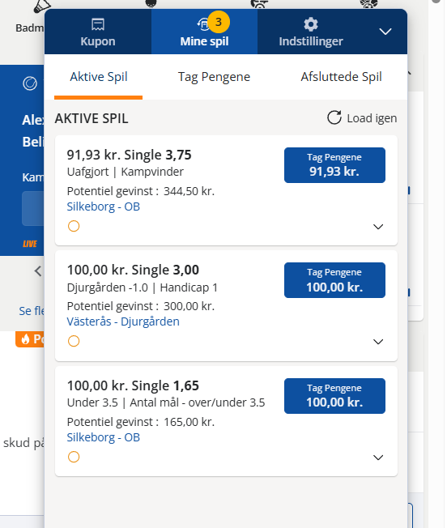
Task: Collapse the bet slip with header chevron
Action: 385,32
